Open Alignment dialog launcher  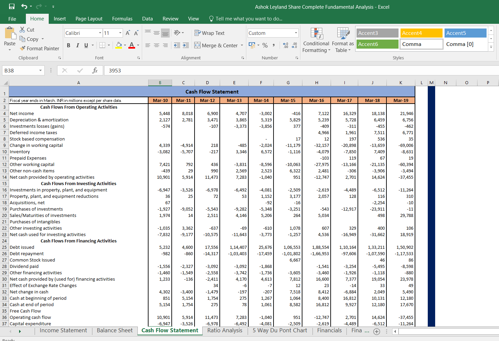[x=243, y=58]
